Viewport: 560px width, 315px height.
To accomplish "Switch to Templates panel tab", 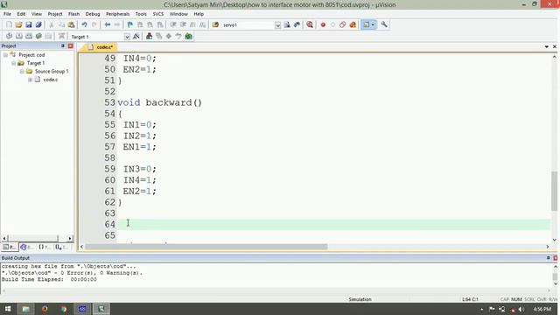I will coord(61,247).
